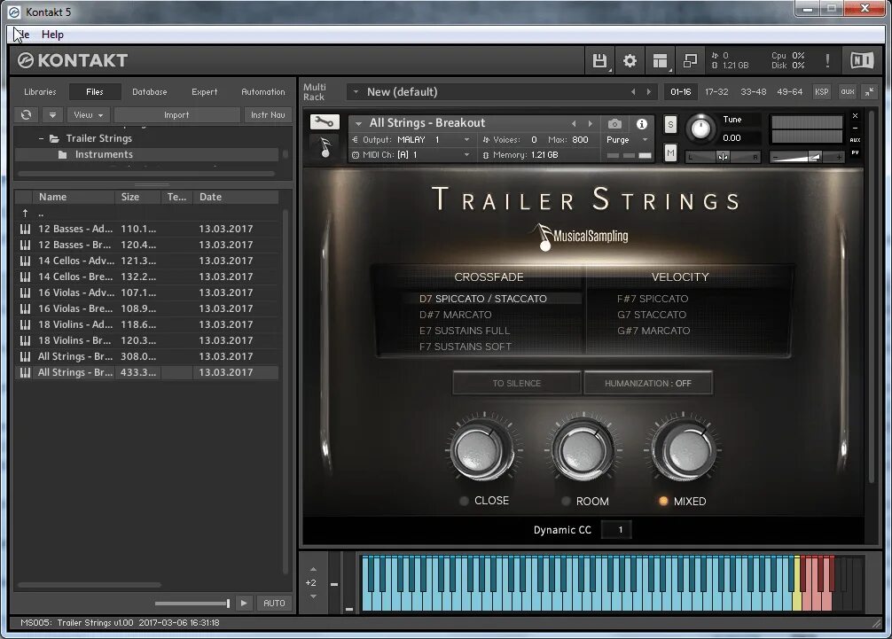Enable the CLOSE microphone

464,501
